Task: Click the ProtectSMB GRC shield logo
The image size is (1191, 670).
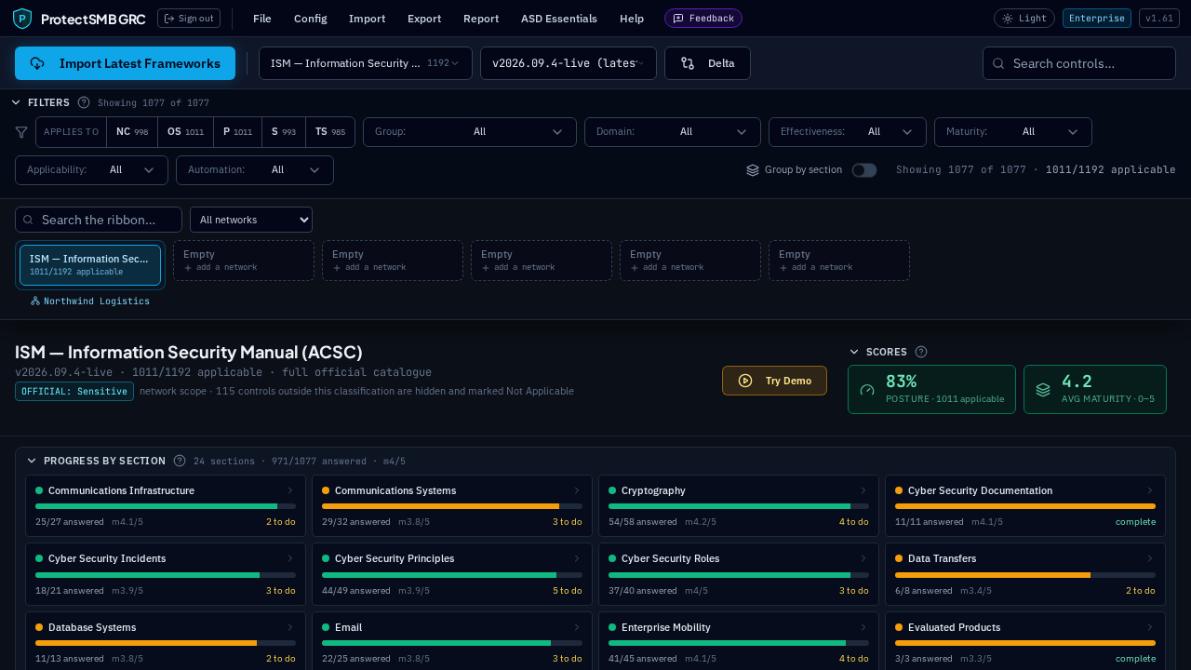Action: point(21,19)
